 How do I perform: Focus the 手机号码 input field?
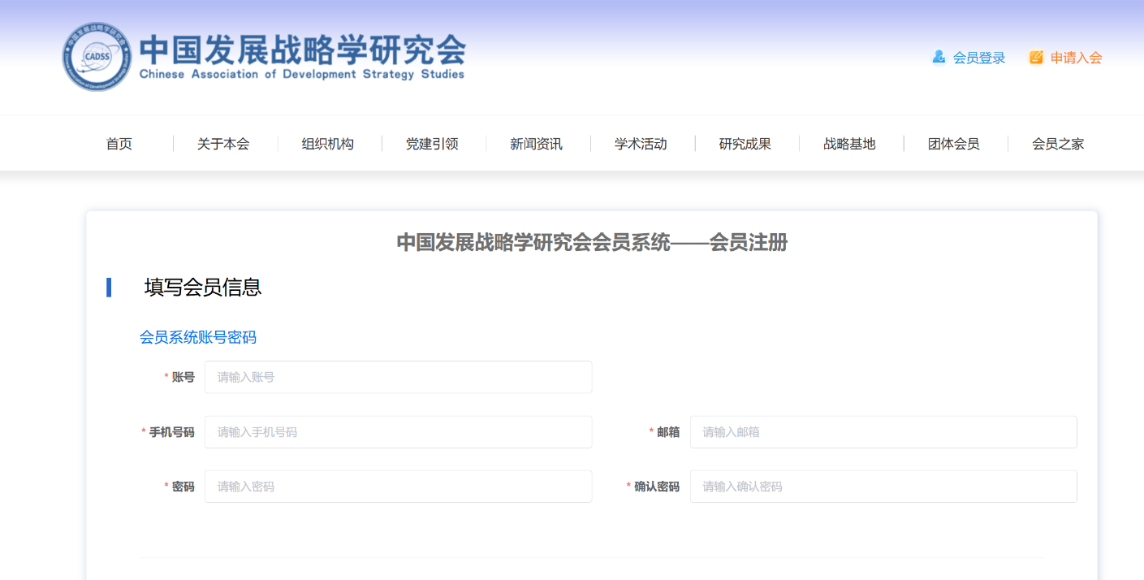[x=398, y=432]
